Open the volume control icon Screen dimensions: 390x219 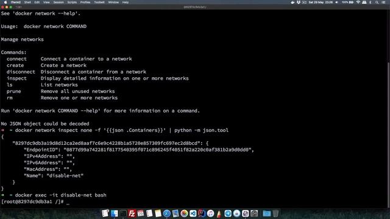click(337, 2)
